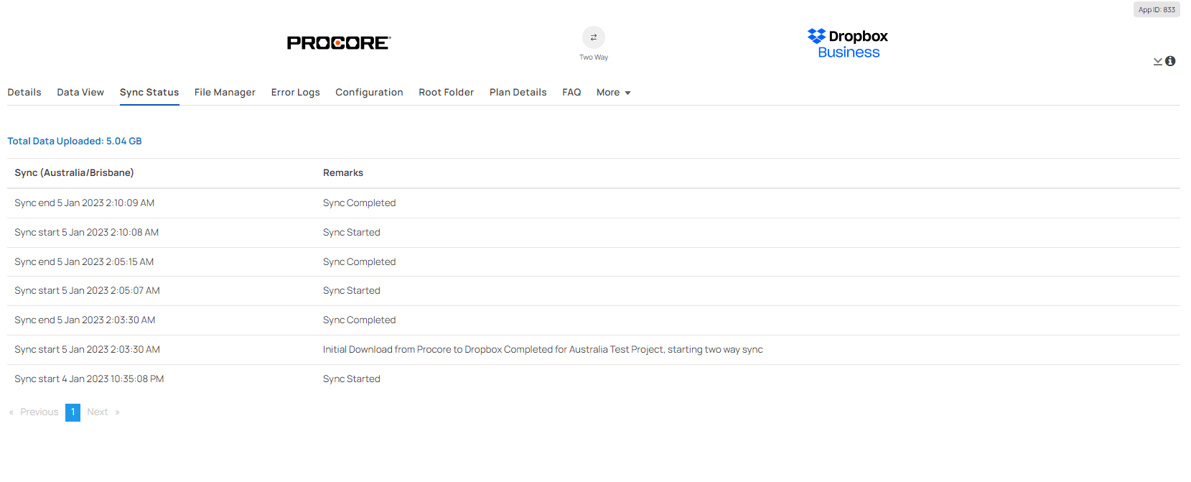
Task: Click the Previous page link
Action: pyautogui.click(x=34, y=412)
